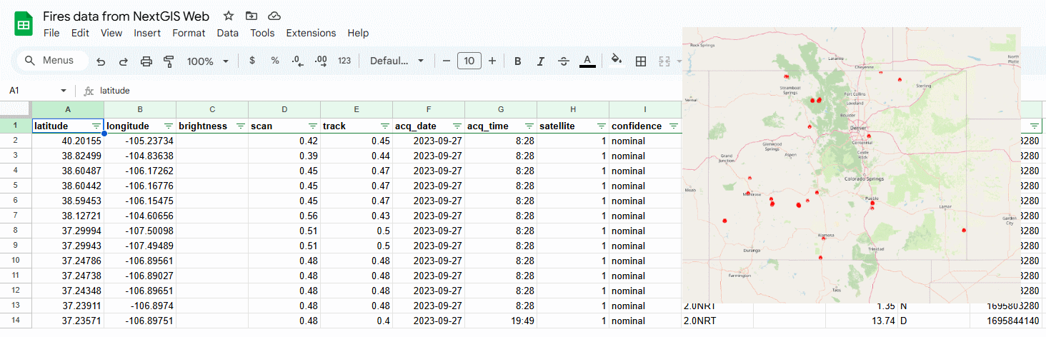Open the scan column filter
This screenshot has width=1046, height=337.
pyautogui.click(x=313, y=126)
